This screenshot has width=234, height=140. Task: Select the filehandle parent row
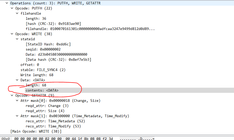tap(31, 13)
